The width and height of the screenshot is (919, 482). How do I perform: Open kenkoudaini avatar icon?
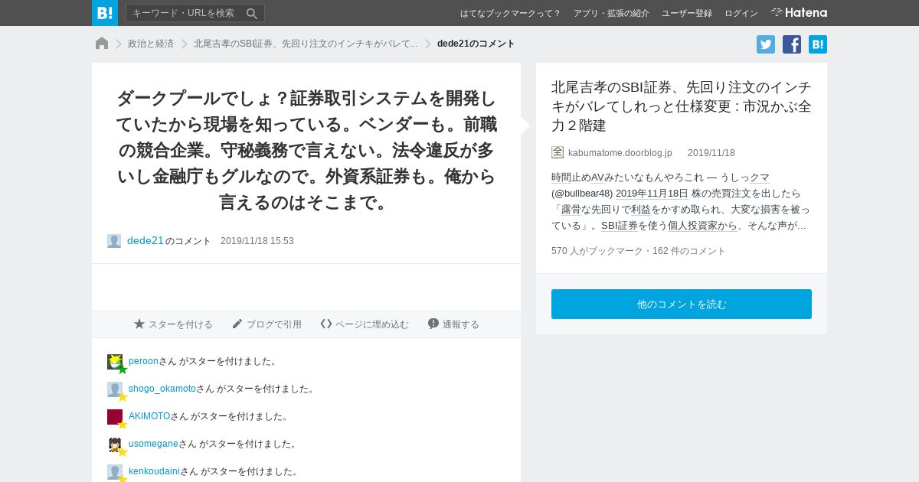click(115, 472)
